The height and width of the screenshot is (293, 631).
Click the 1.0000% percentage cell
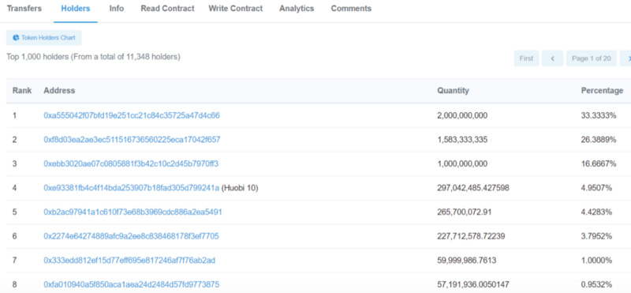[596, 261]
